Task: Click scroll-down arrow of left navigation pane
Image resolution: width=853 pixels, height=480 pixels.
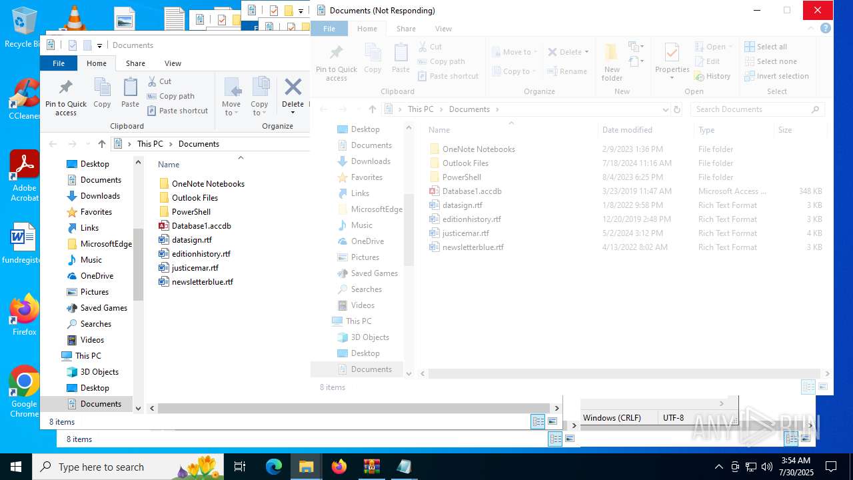Action: click(x=139, y=408)
